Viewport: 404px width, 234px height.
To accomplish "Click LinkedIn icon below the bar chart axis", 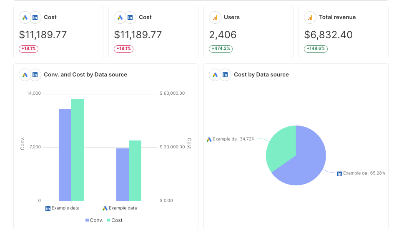I will (x=48, y=208).
